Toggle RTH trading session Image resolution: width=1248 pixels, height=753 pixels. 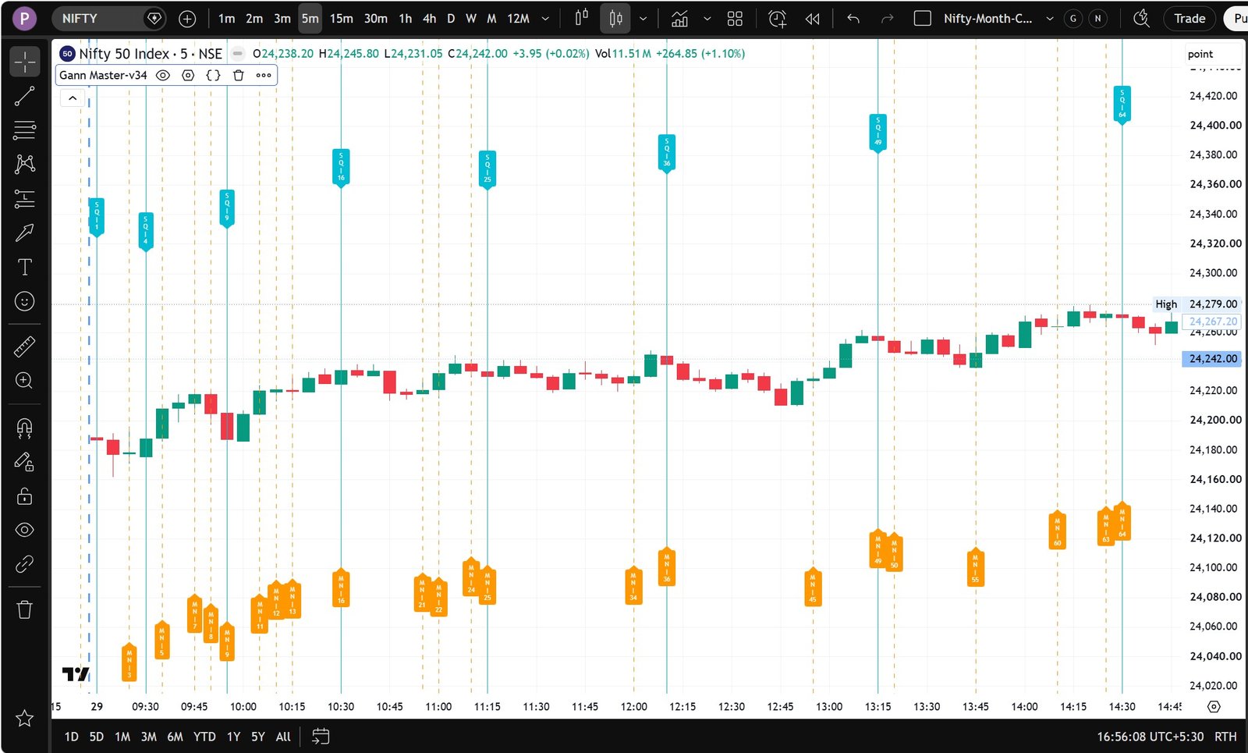tap(1225, 736)
